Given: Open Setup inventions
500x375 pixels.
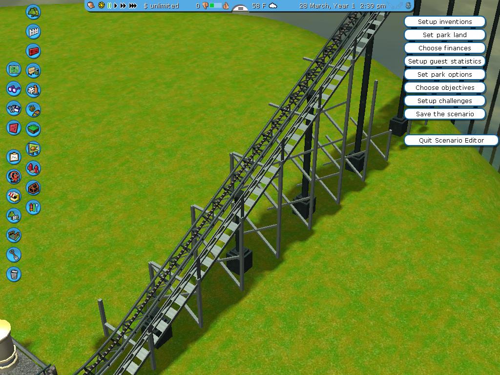Looking at the screenshot, I should (445, 21).
